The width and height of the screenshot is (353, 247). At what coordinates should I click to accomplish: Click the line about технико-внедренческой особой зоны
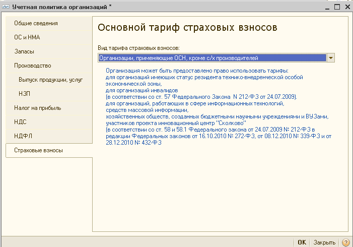click(x=204, y=77)
